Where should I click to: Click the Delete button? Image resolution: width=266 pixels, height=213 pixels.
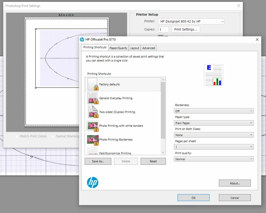pyautogui.click(x=126, y=161)
